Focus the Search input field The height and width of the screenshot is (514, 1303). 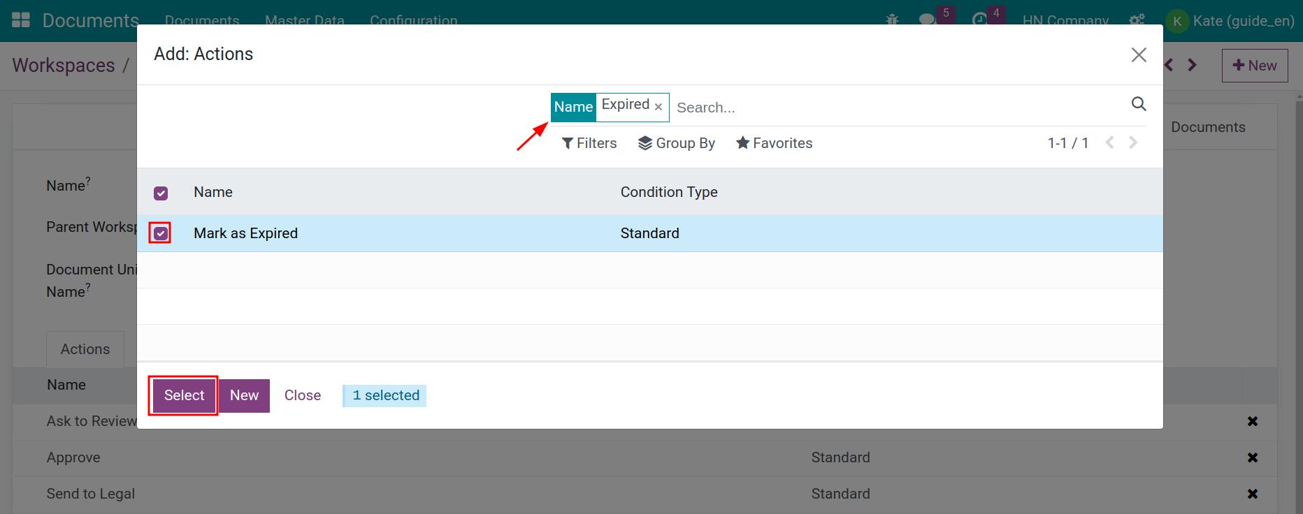(x=898, y=108)
